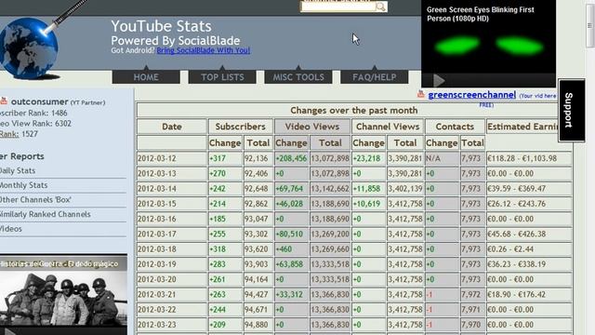595x335 pixels.
Task: Click earnings cell €18.90 - €176.42
Action: pos(529,294)
